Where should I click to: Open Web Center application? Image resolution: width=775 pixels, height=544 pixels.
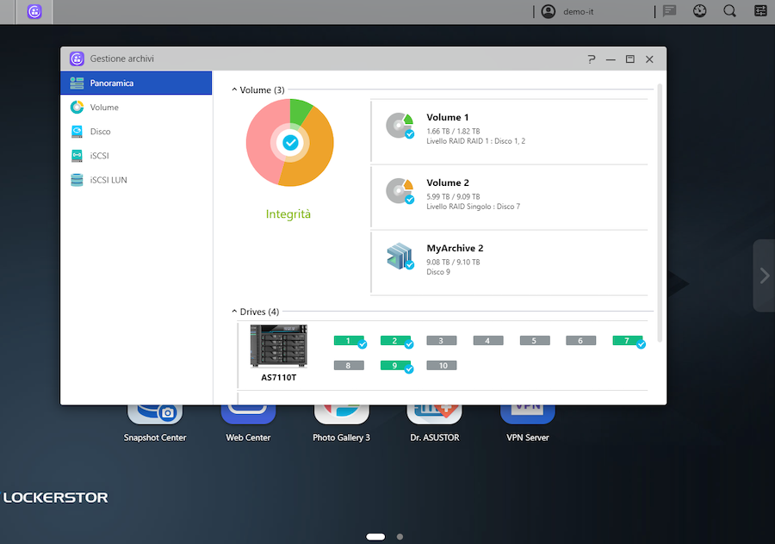[248, 412]
